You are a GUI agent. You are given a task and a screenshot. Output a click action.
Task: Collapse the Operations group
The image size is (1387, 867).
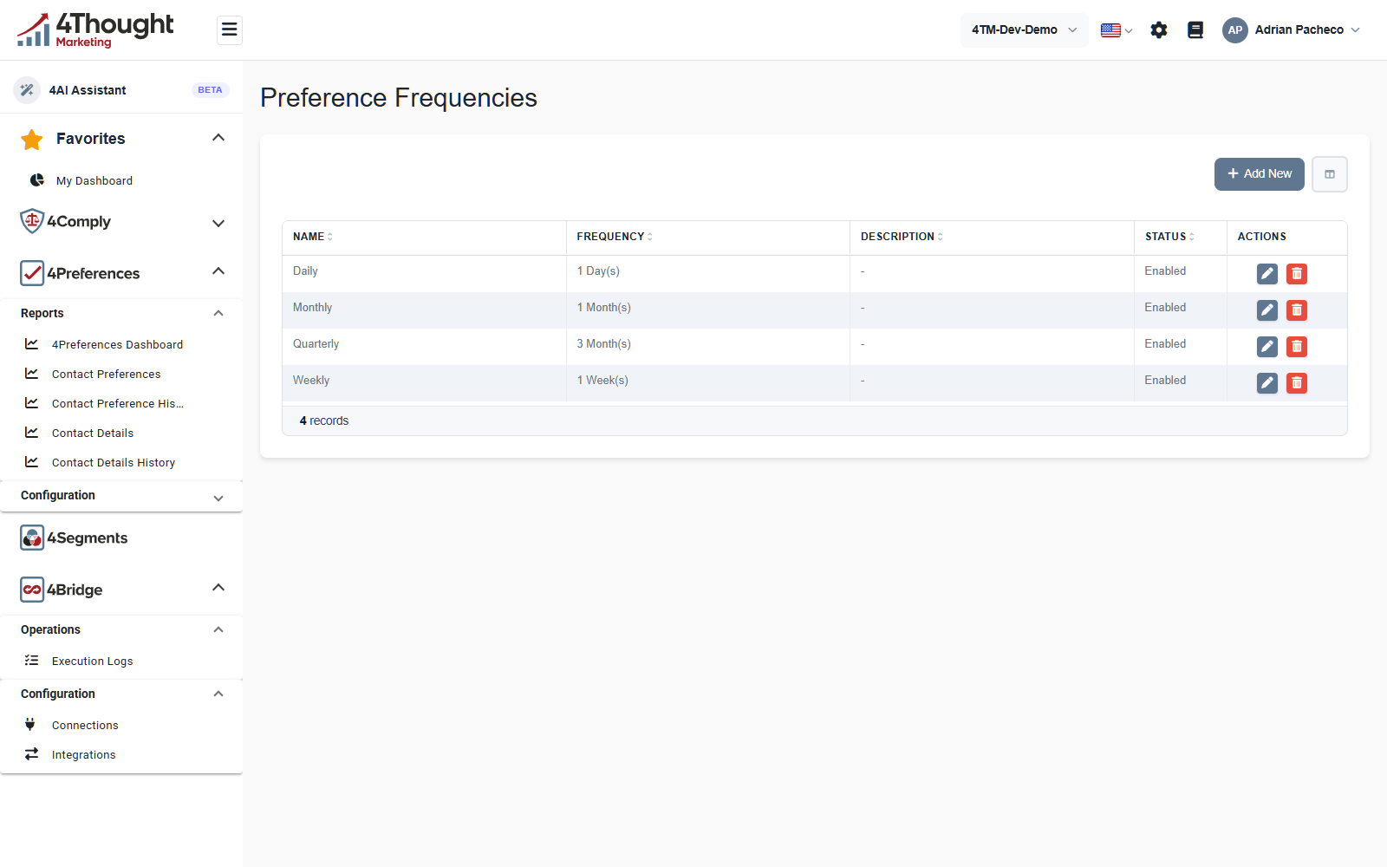point(218,629)
